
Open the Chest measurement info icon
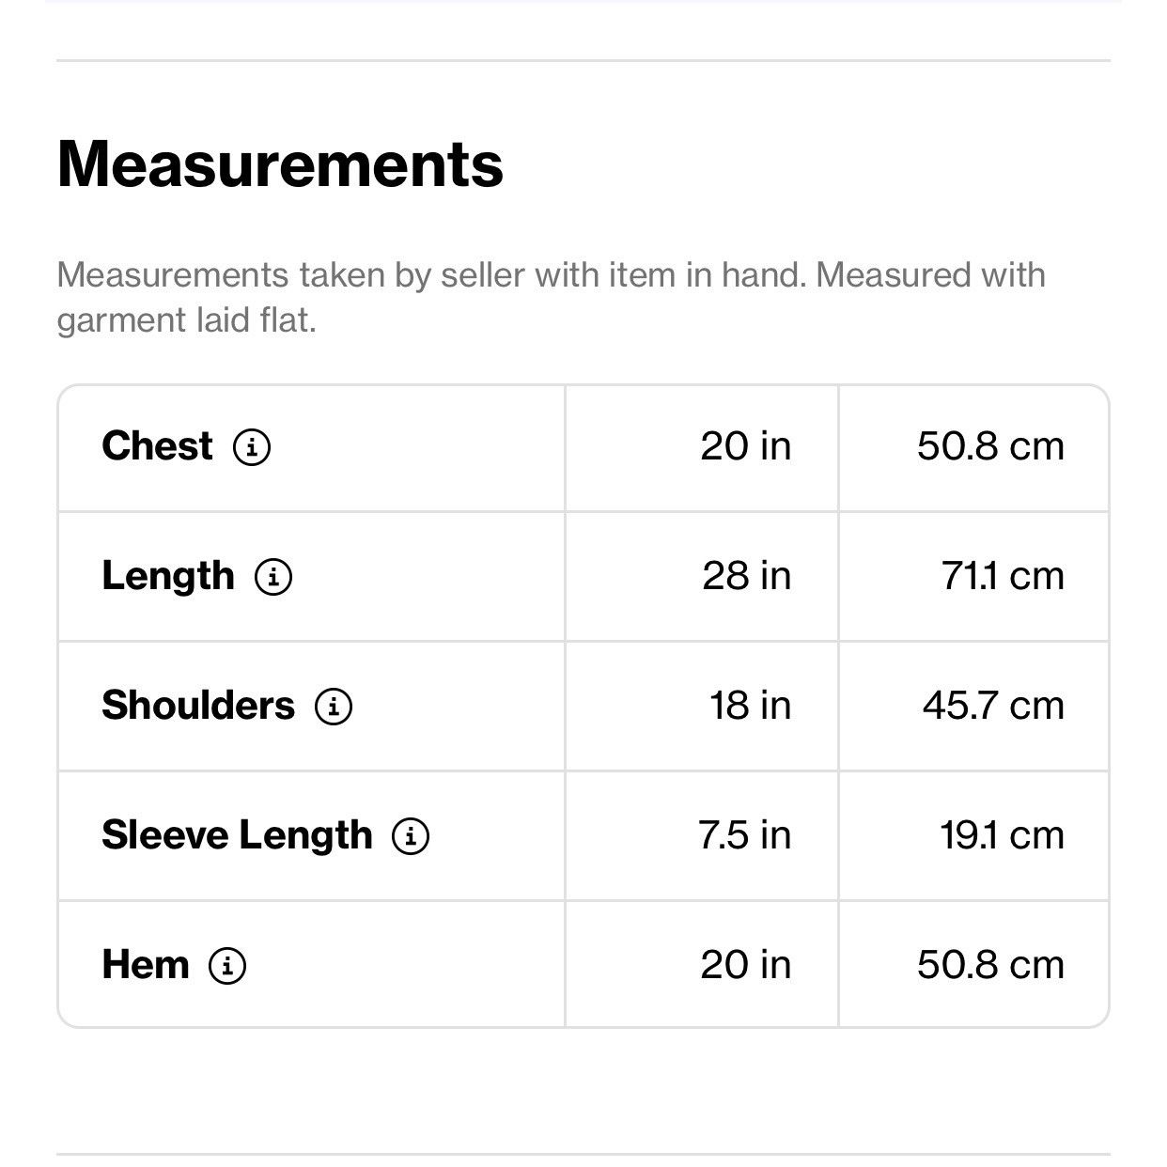point(252,446)
